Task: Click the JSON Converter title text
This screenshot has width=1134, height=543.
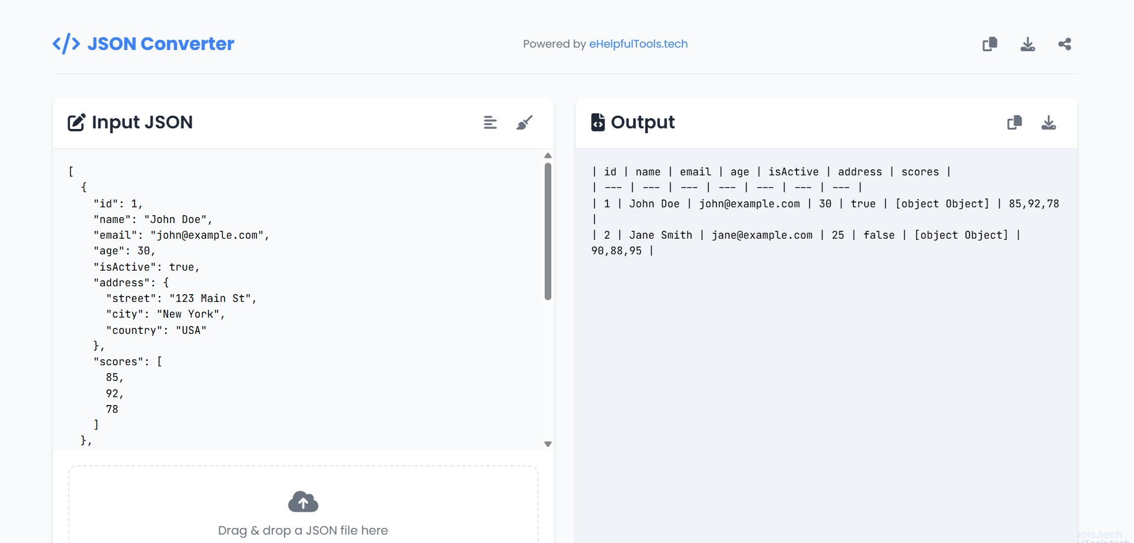Action: 160,44
